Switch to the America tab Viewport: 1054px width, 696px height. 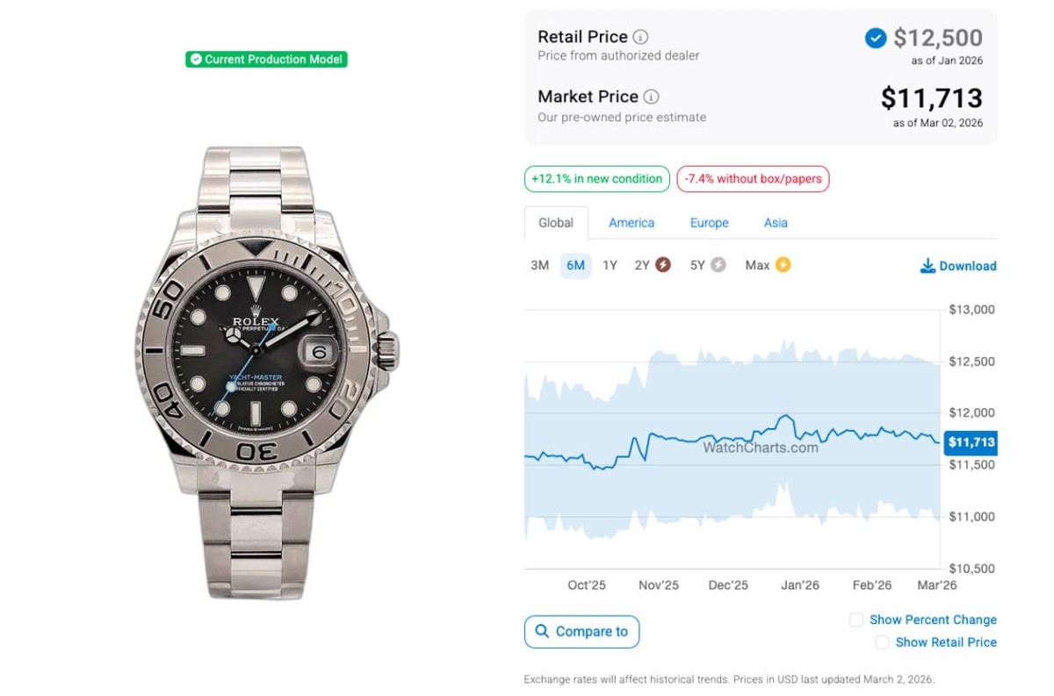632,223
